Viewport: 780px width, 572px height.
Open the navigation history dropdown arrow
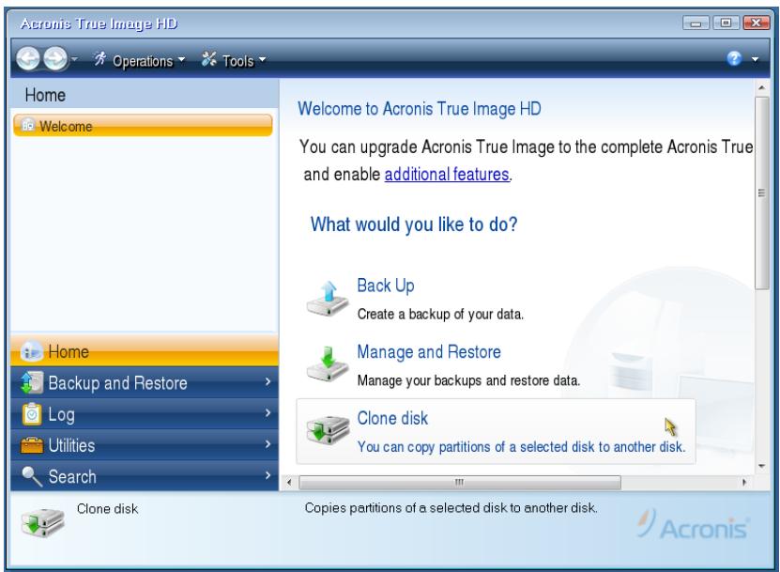(x=74, y=59)
